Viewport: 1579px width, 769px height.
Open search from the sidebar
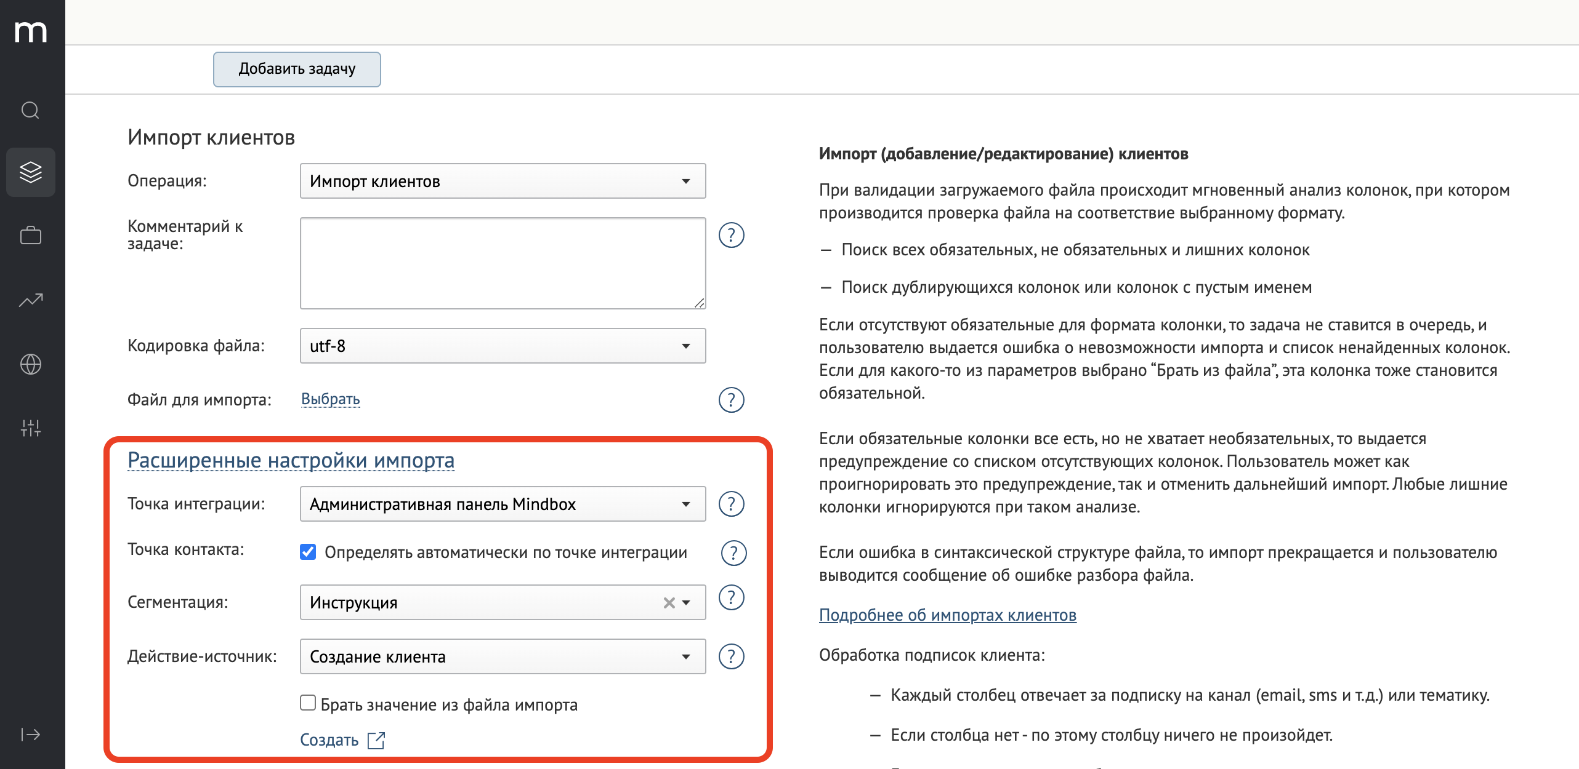pos(31,111)
